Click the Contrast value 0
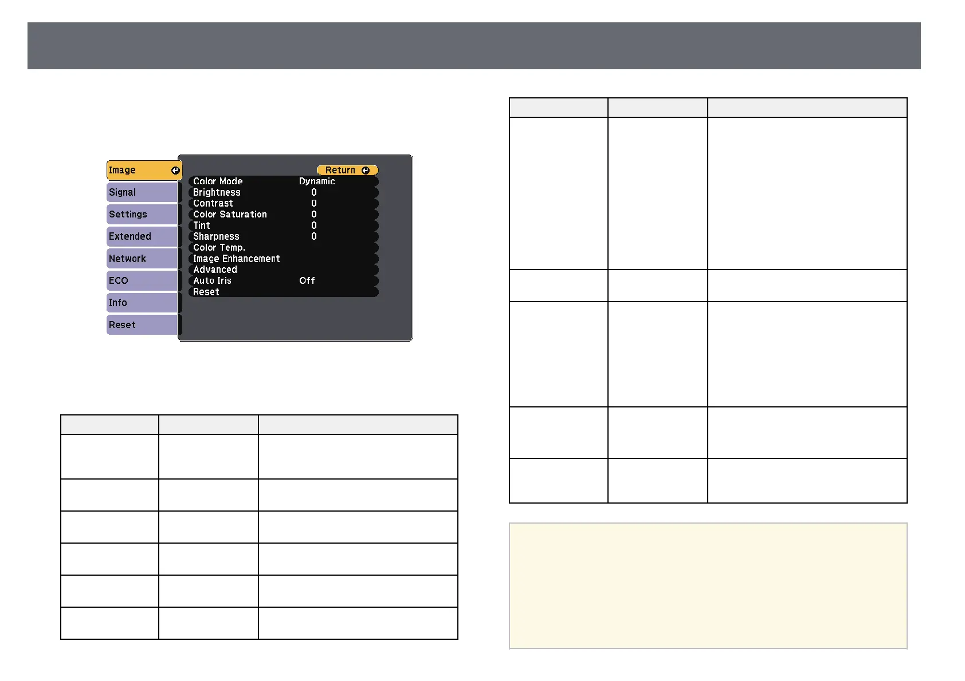Screen dimensions: 965x681 314,203
